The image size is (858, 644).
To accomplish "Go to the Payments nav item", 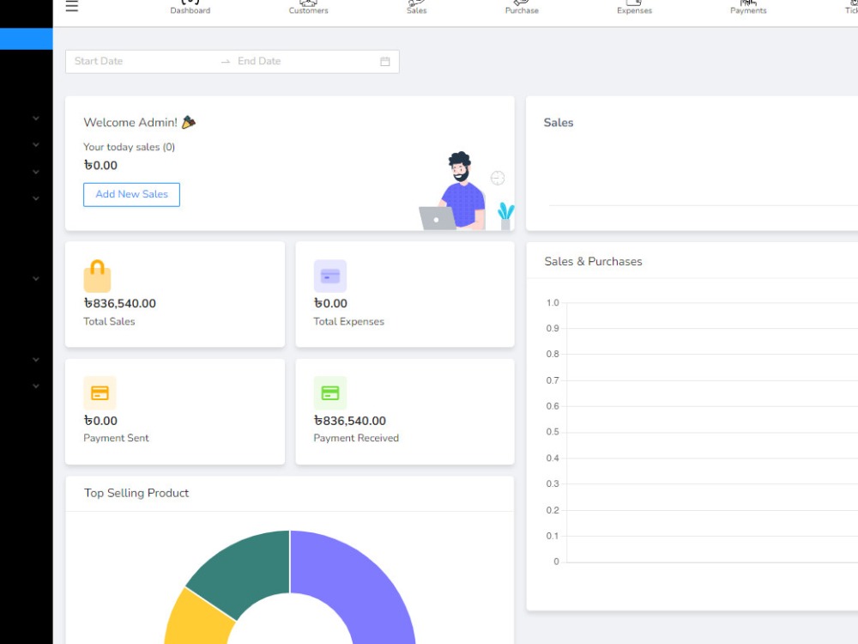I will coord(748,7).
